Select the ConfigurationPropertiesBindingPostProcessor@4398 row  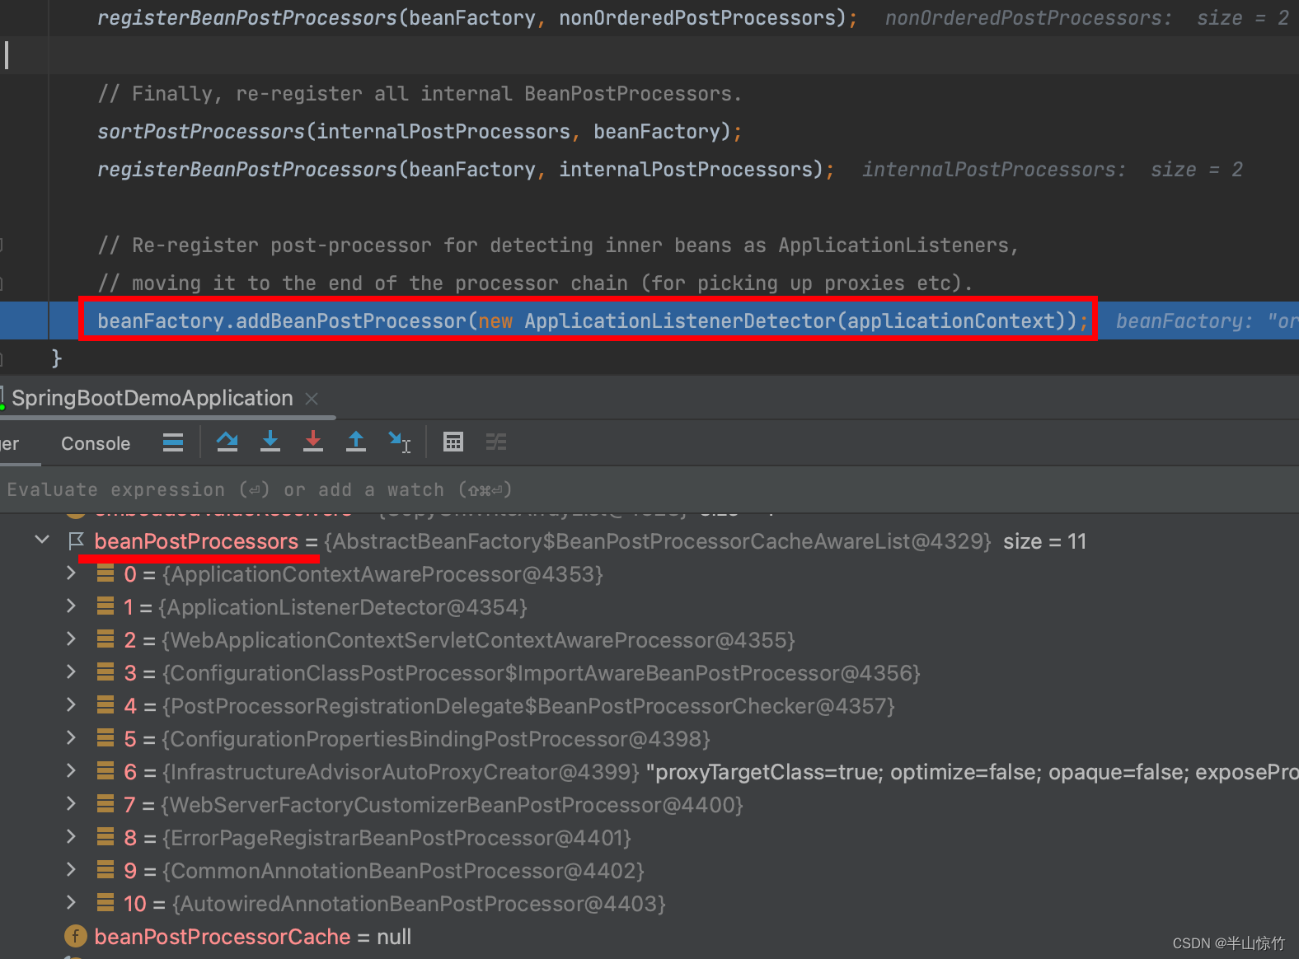(x=649, y=739)
